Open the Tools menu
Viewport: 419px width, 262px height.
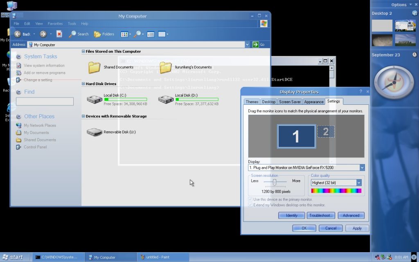coord(72,23)
